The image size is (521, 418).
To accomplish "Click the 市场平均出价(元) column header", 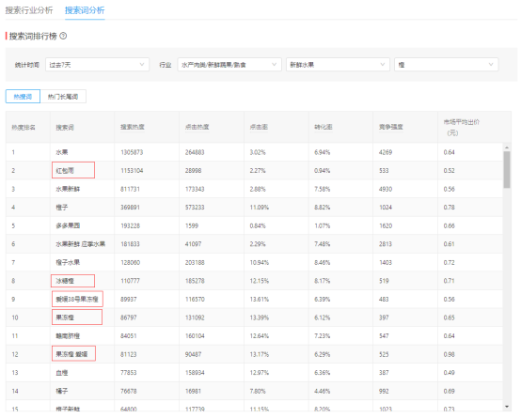I will pos(462,128).
